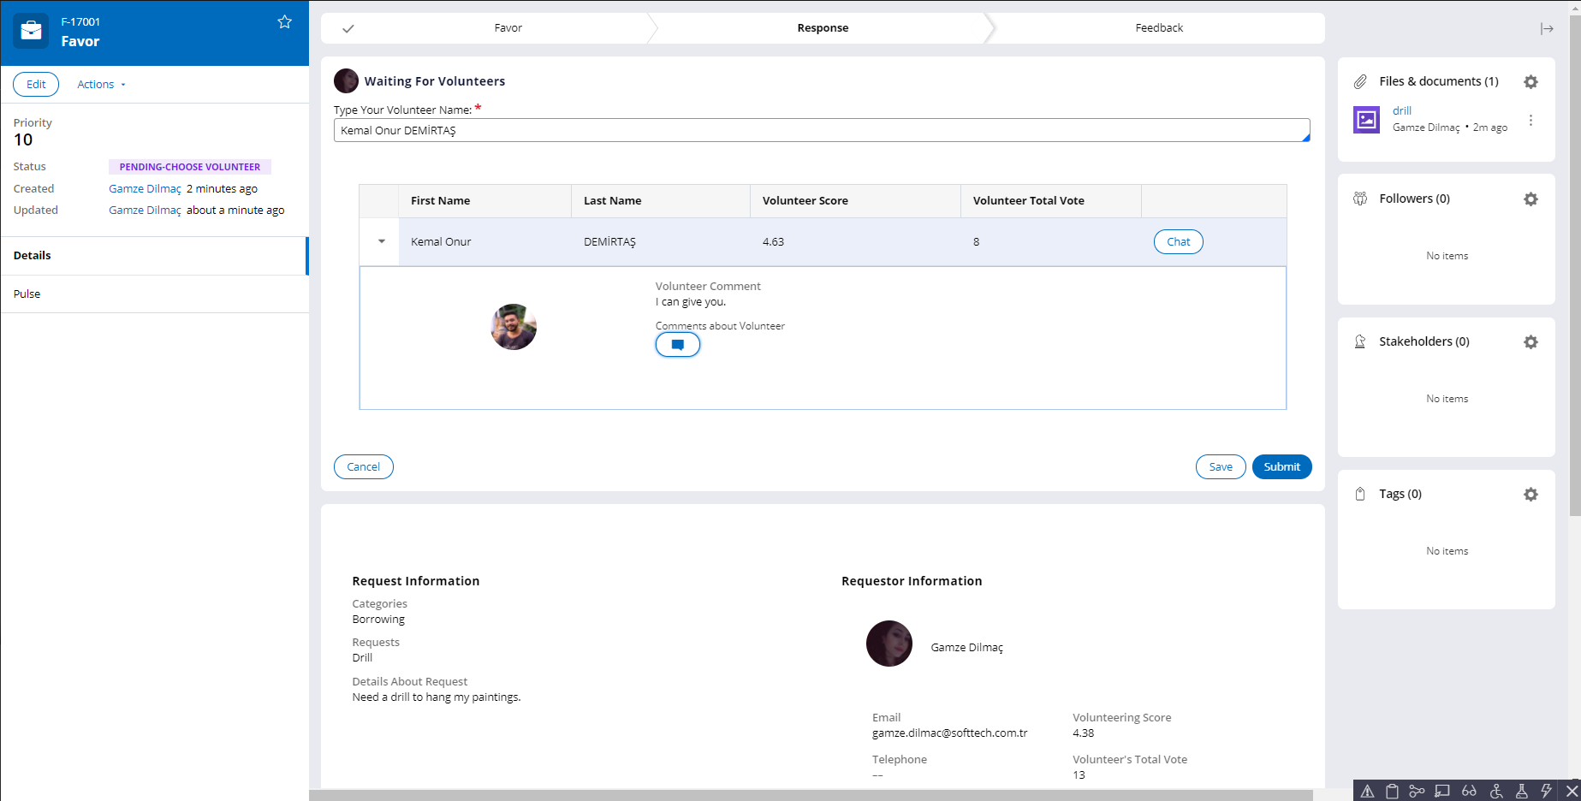The width and height of the screenshot is (1581, 801).
Task: Click the gamze.dilmac@softtech.com.tr email text
Action: [x=949, y=733]
